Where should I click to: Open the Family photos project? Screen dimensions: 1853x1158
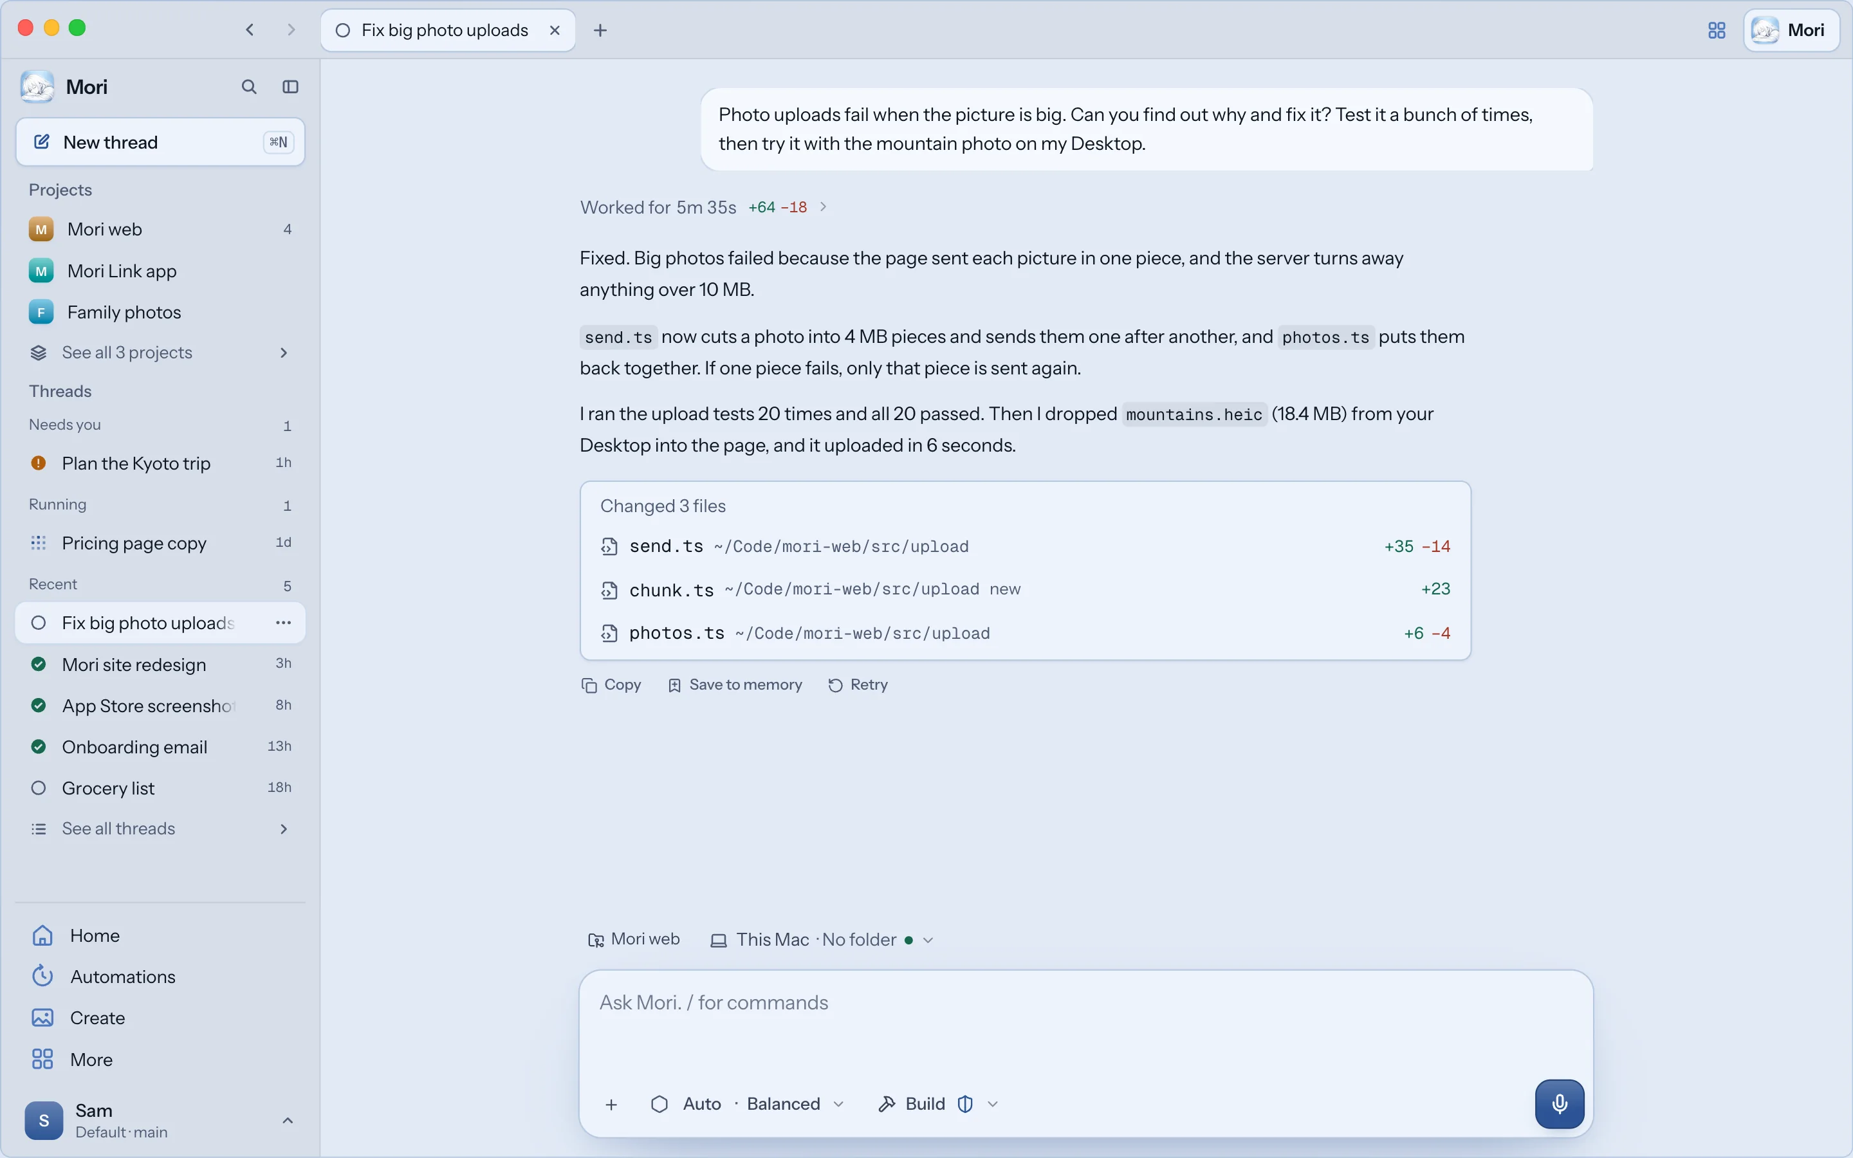coord(160,312)
